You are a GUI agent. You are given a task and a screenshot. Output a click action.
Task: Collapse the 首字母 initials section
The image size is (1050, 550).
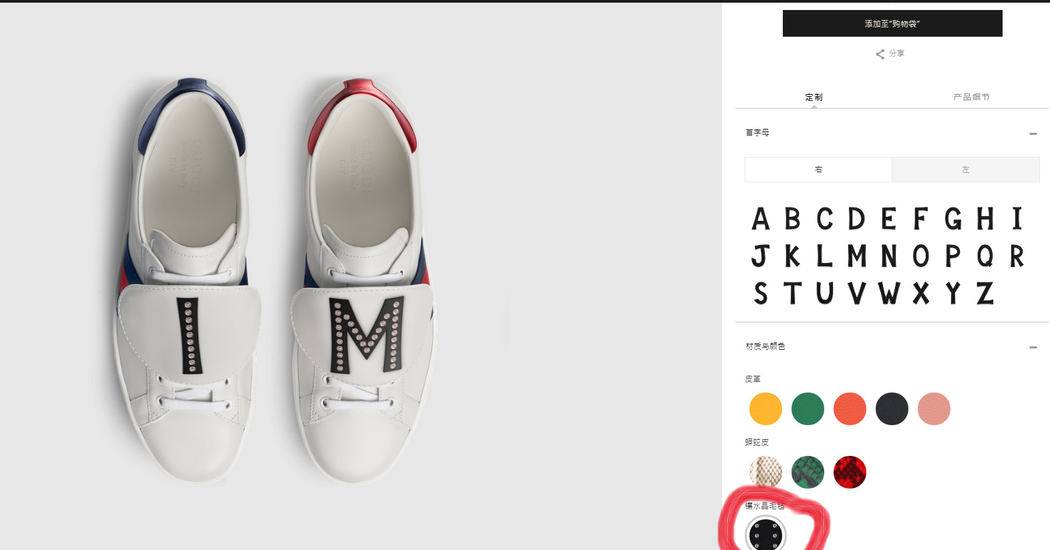(x=1033, y=133)
